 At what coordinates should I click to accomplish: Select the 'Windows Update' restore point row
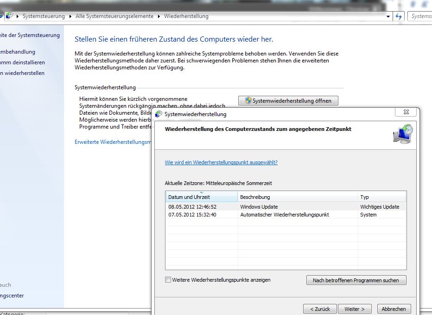point(259,207)
